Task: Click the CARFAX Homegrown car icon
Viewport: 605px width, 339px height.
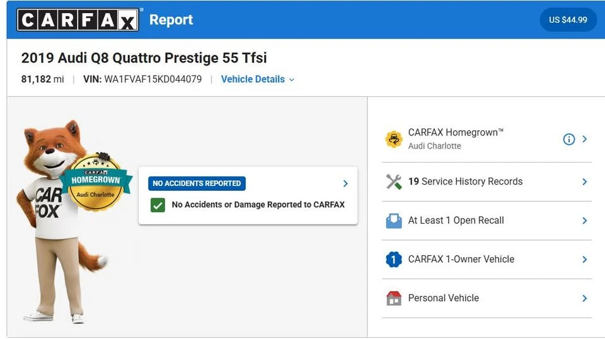Action: (x=393, y=139)
